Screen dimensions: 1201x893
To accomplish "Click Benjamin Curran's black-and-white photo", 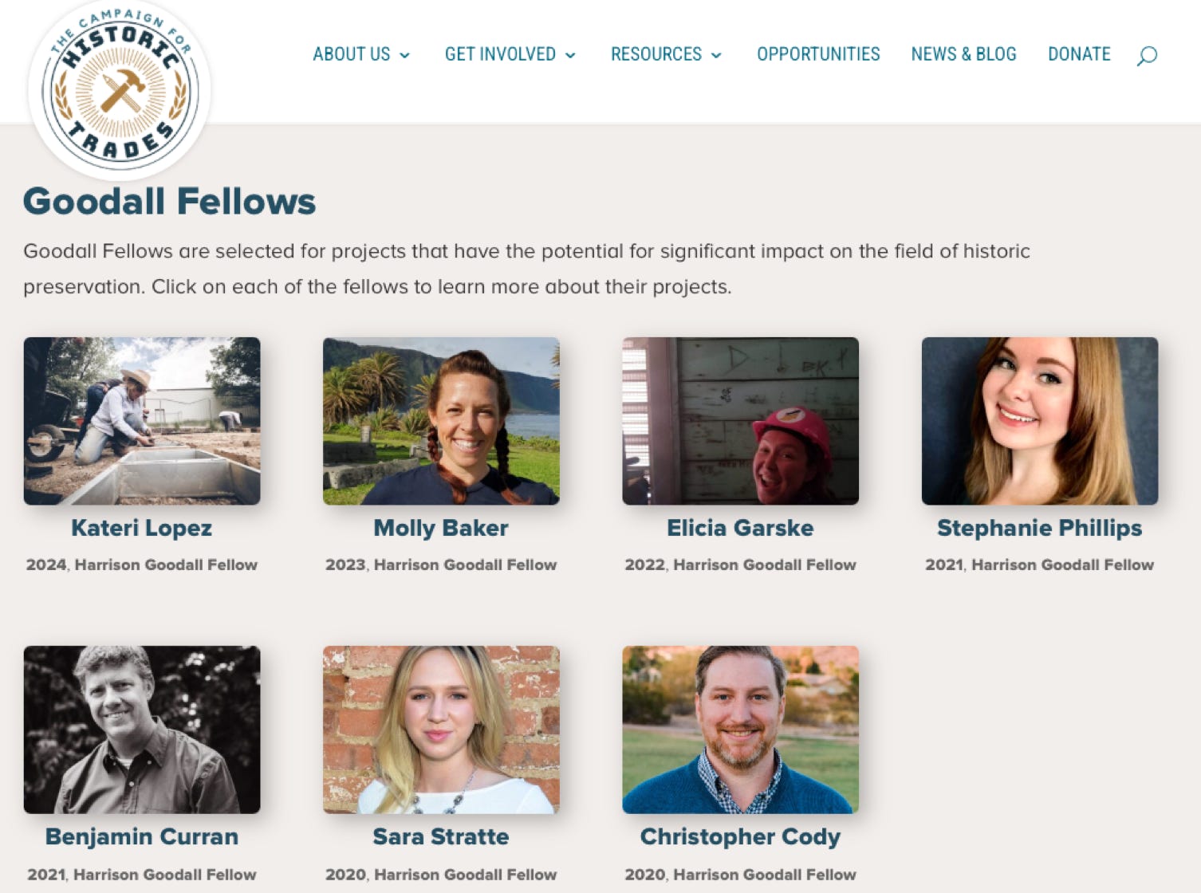I will coord(142,730).
